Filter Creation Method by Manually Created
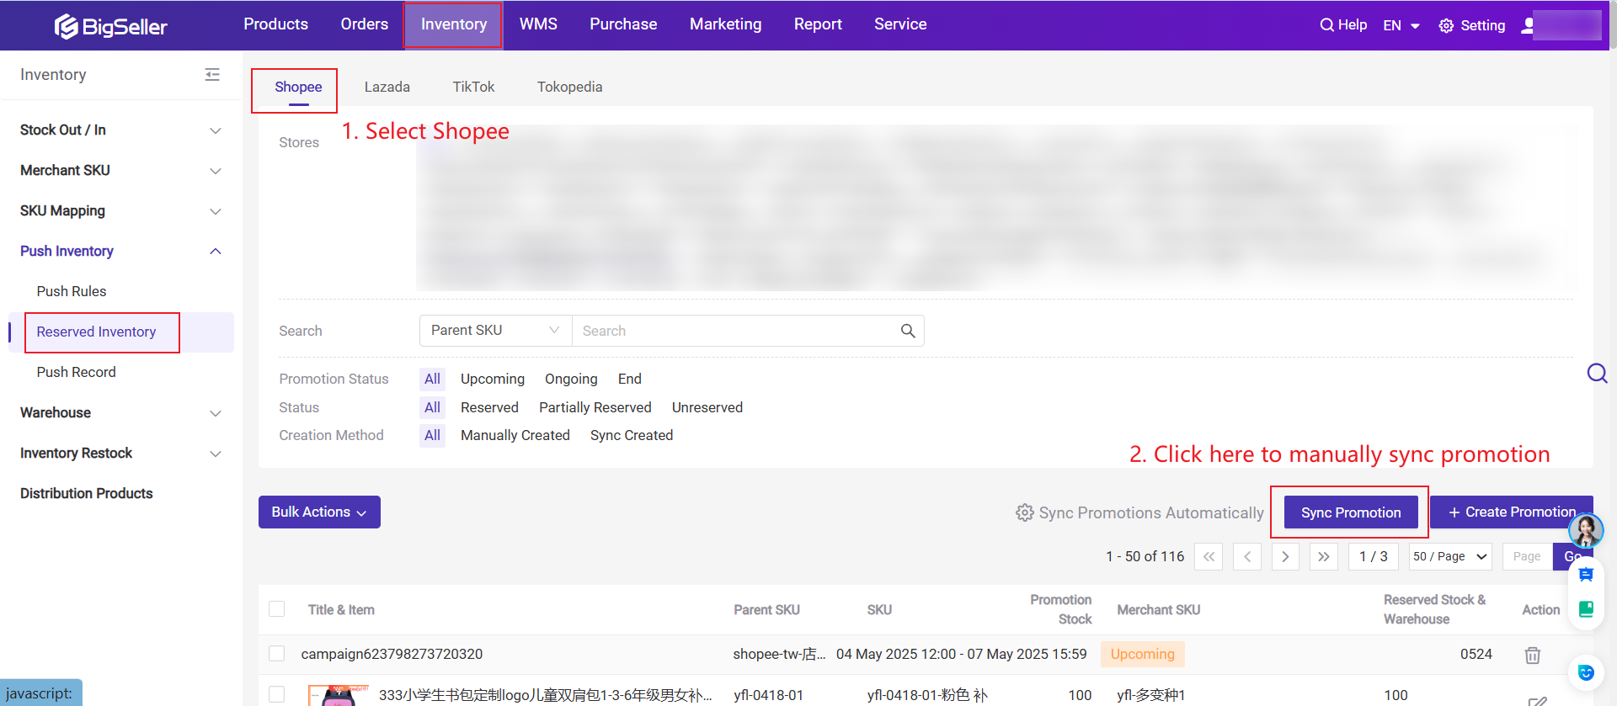Image resolution: width=1617 pixels, height=706 pixels. [x=515, y=435]
